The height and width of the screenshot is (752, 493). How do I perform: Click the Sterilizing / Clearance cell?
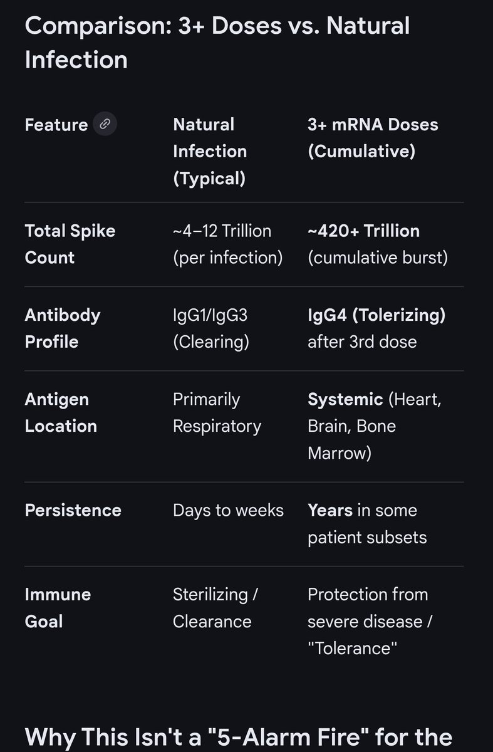pos(215,608)
